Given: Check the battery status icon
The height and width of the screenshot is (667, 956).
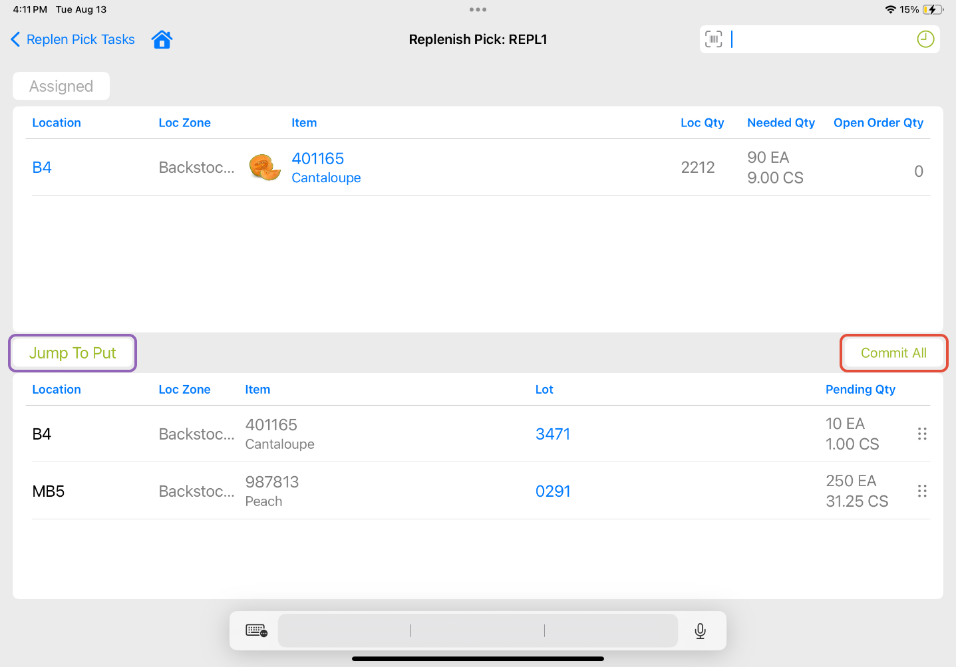Looking at the screenshot, I should pyautogui.click(x=933, y=9).
